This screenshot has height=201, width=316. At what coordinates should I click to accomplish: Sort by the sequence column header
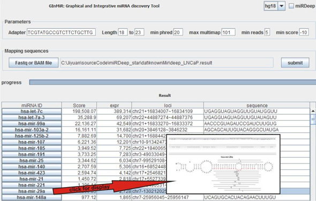(x=257, y=105)
